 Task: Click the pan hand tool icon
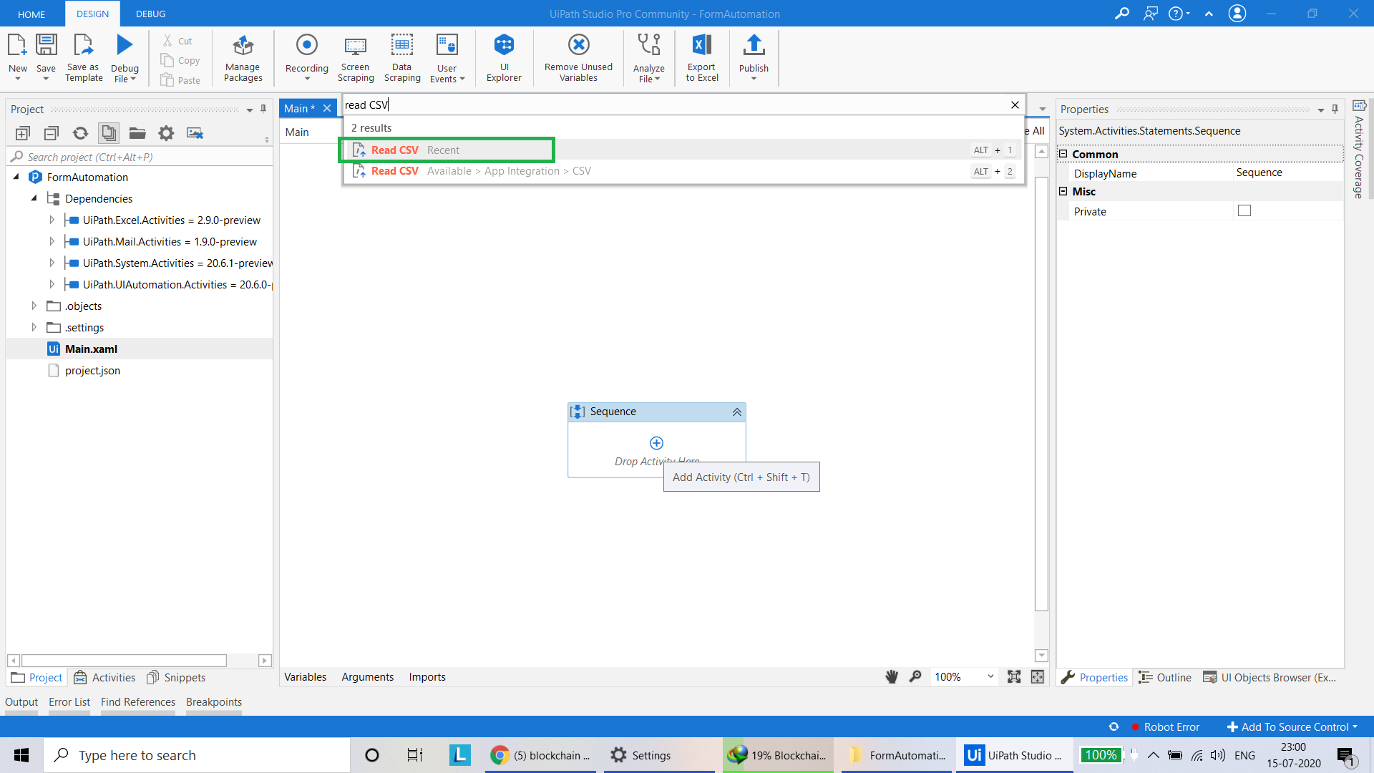point(891,676)
